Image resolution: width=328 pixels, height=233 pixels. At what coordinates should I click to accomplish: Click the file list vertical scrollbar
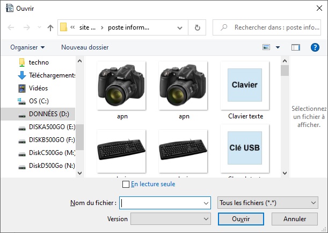(285, 118)
